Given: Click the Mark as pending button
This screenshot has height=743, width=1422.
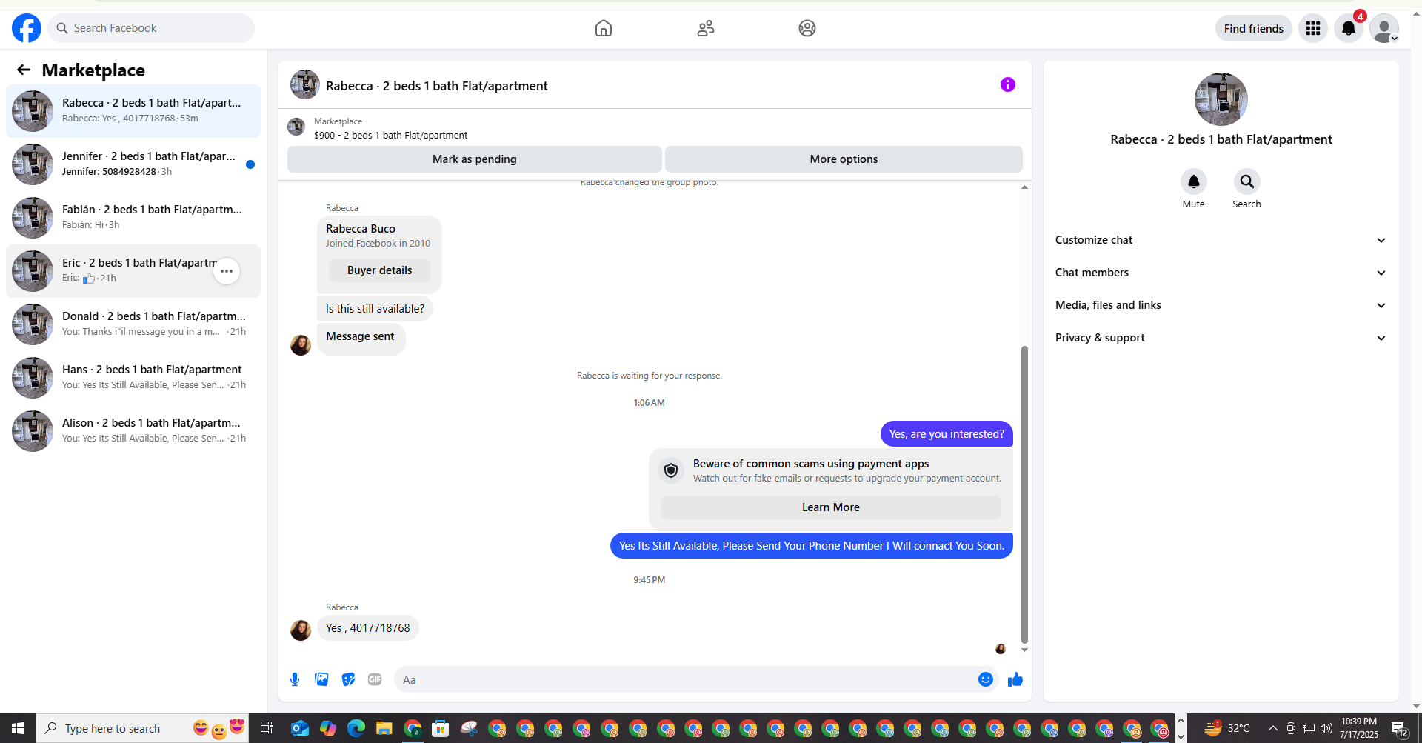Looking at the screenshot, I should pos(475,159).
